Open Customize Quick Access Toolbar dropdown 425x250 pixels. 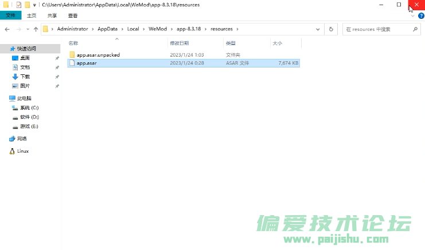point(34,5)
